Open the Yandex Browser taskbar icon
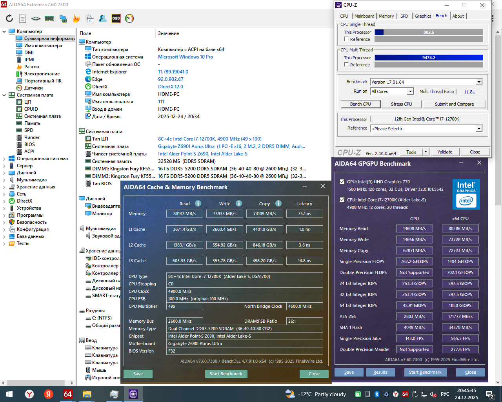Image resolution: width=502 pixels, height=402 pixels. click(29, 394)
